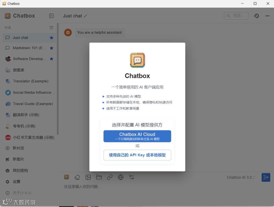Clear conversations using trash icon beside 对话
The image size is (274, 207).
(x=52, y=27)
